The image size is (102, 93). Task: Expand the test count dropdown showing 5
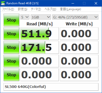(x=25, y=17)
